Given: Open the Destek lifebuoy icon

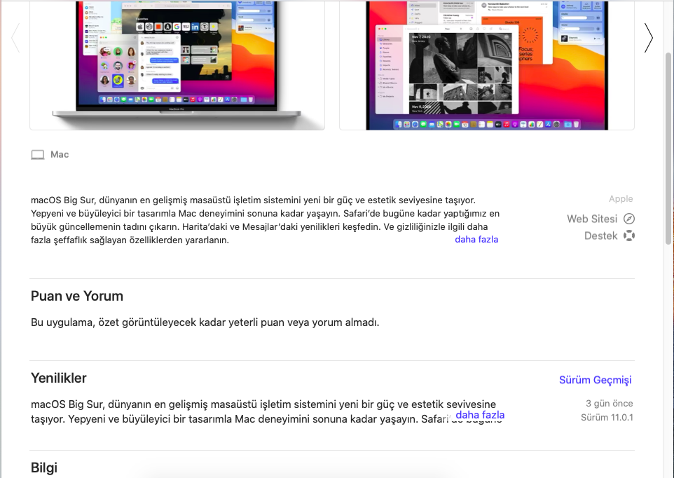Looking at the screenshot, I should pos(629,235).
